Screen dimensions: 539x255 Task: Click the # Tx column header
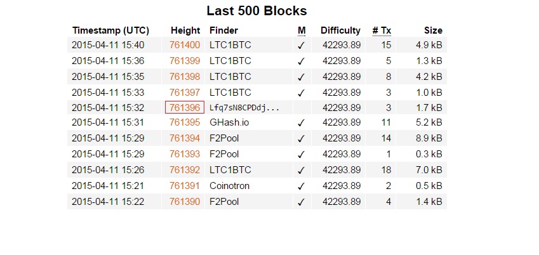[382, 30]
